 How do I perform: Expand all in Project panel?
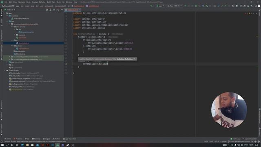pyautogui.click(x=51, y=10)
